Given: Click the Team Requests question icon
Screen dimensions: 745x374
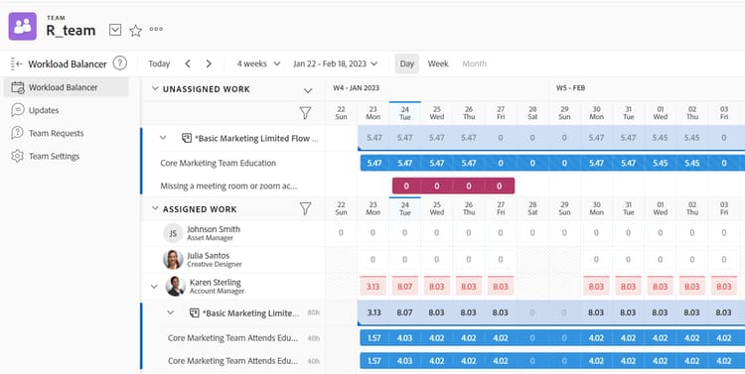Looking at the screenshot, I should click(x=18, y=133).
